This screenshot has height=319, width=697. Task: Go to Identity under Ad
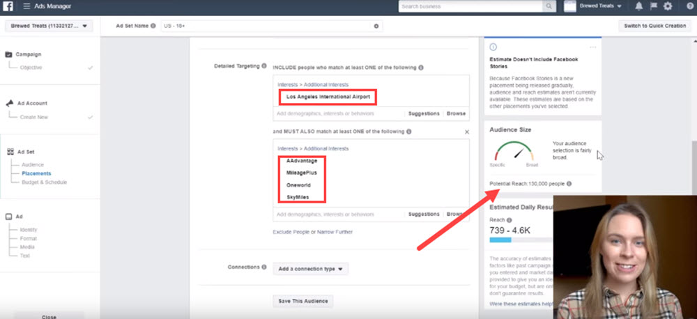coord(29,230)
